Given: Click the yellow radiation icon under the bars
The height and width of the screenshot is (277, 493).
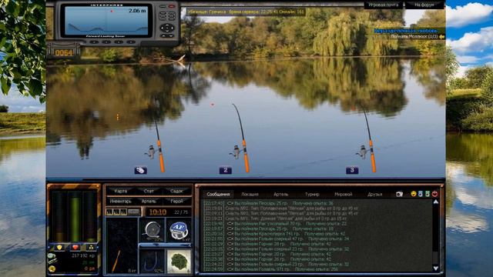Looking at the screenshot, I should click(91, 248).
